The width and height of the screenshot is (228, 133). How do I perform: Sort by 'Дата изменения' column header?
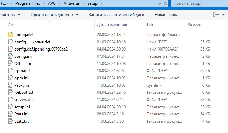(112, 25)
